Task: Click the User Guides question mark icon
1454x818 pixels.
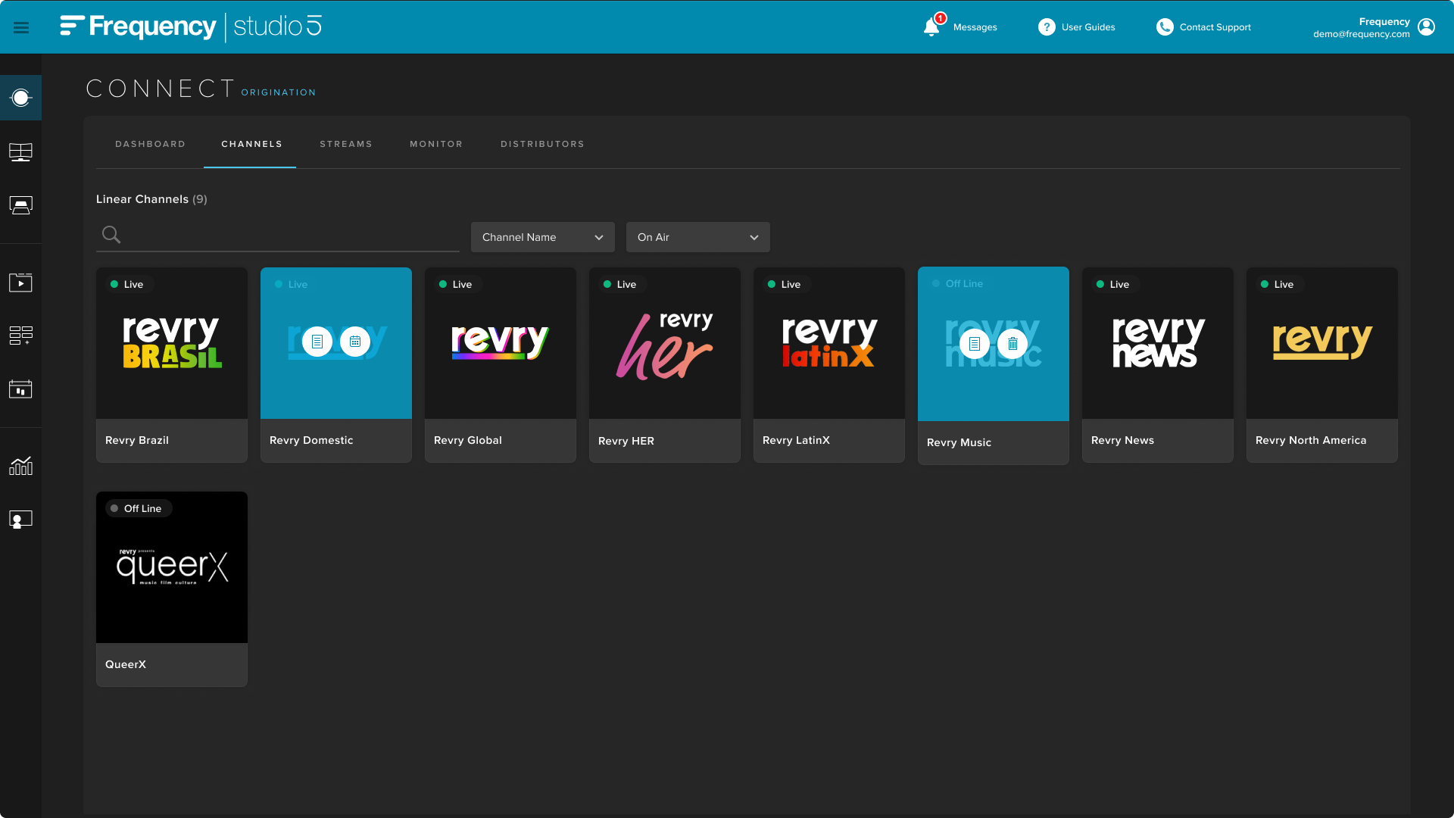Action: (x=1047, y=27)
